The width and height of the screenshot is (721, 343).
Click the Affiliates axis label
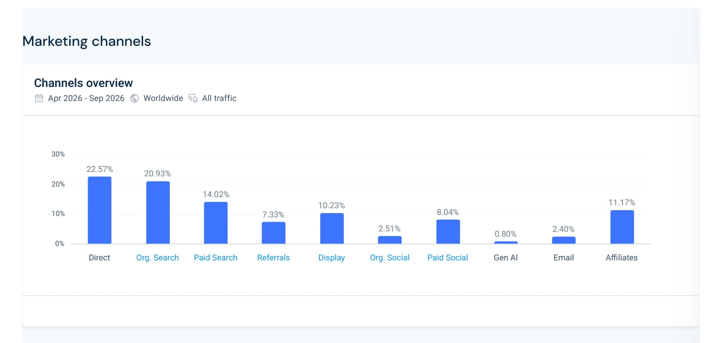(x=622, y=257)
